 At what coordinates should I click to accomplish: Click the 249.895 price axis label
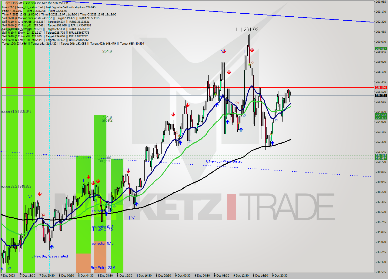pyautogui.click(x=381, y=172)
